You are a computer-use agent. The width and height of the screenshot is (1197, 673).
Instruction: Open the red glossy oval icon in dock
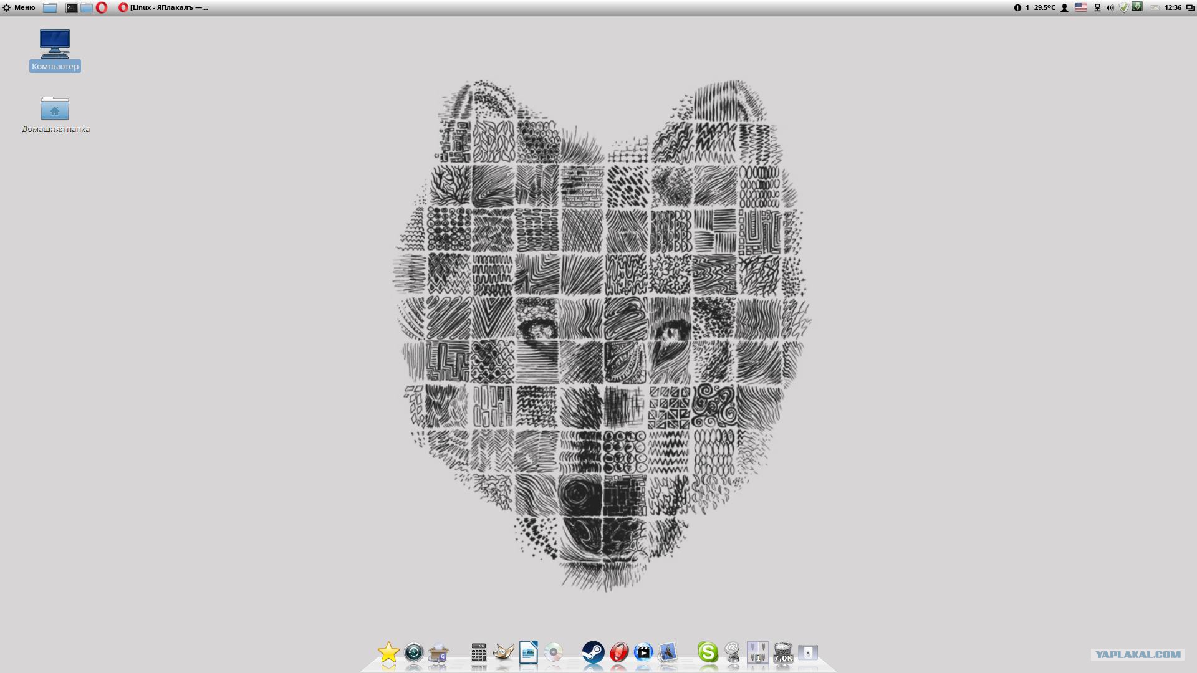click(618, 652)
